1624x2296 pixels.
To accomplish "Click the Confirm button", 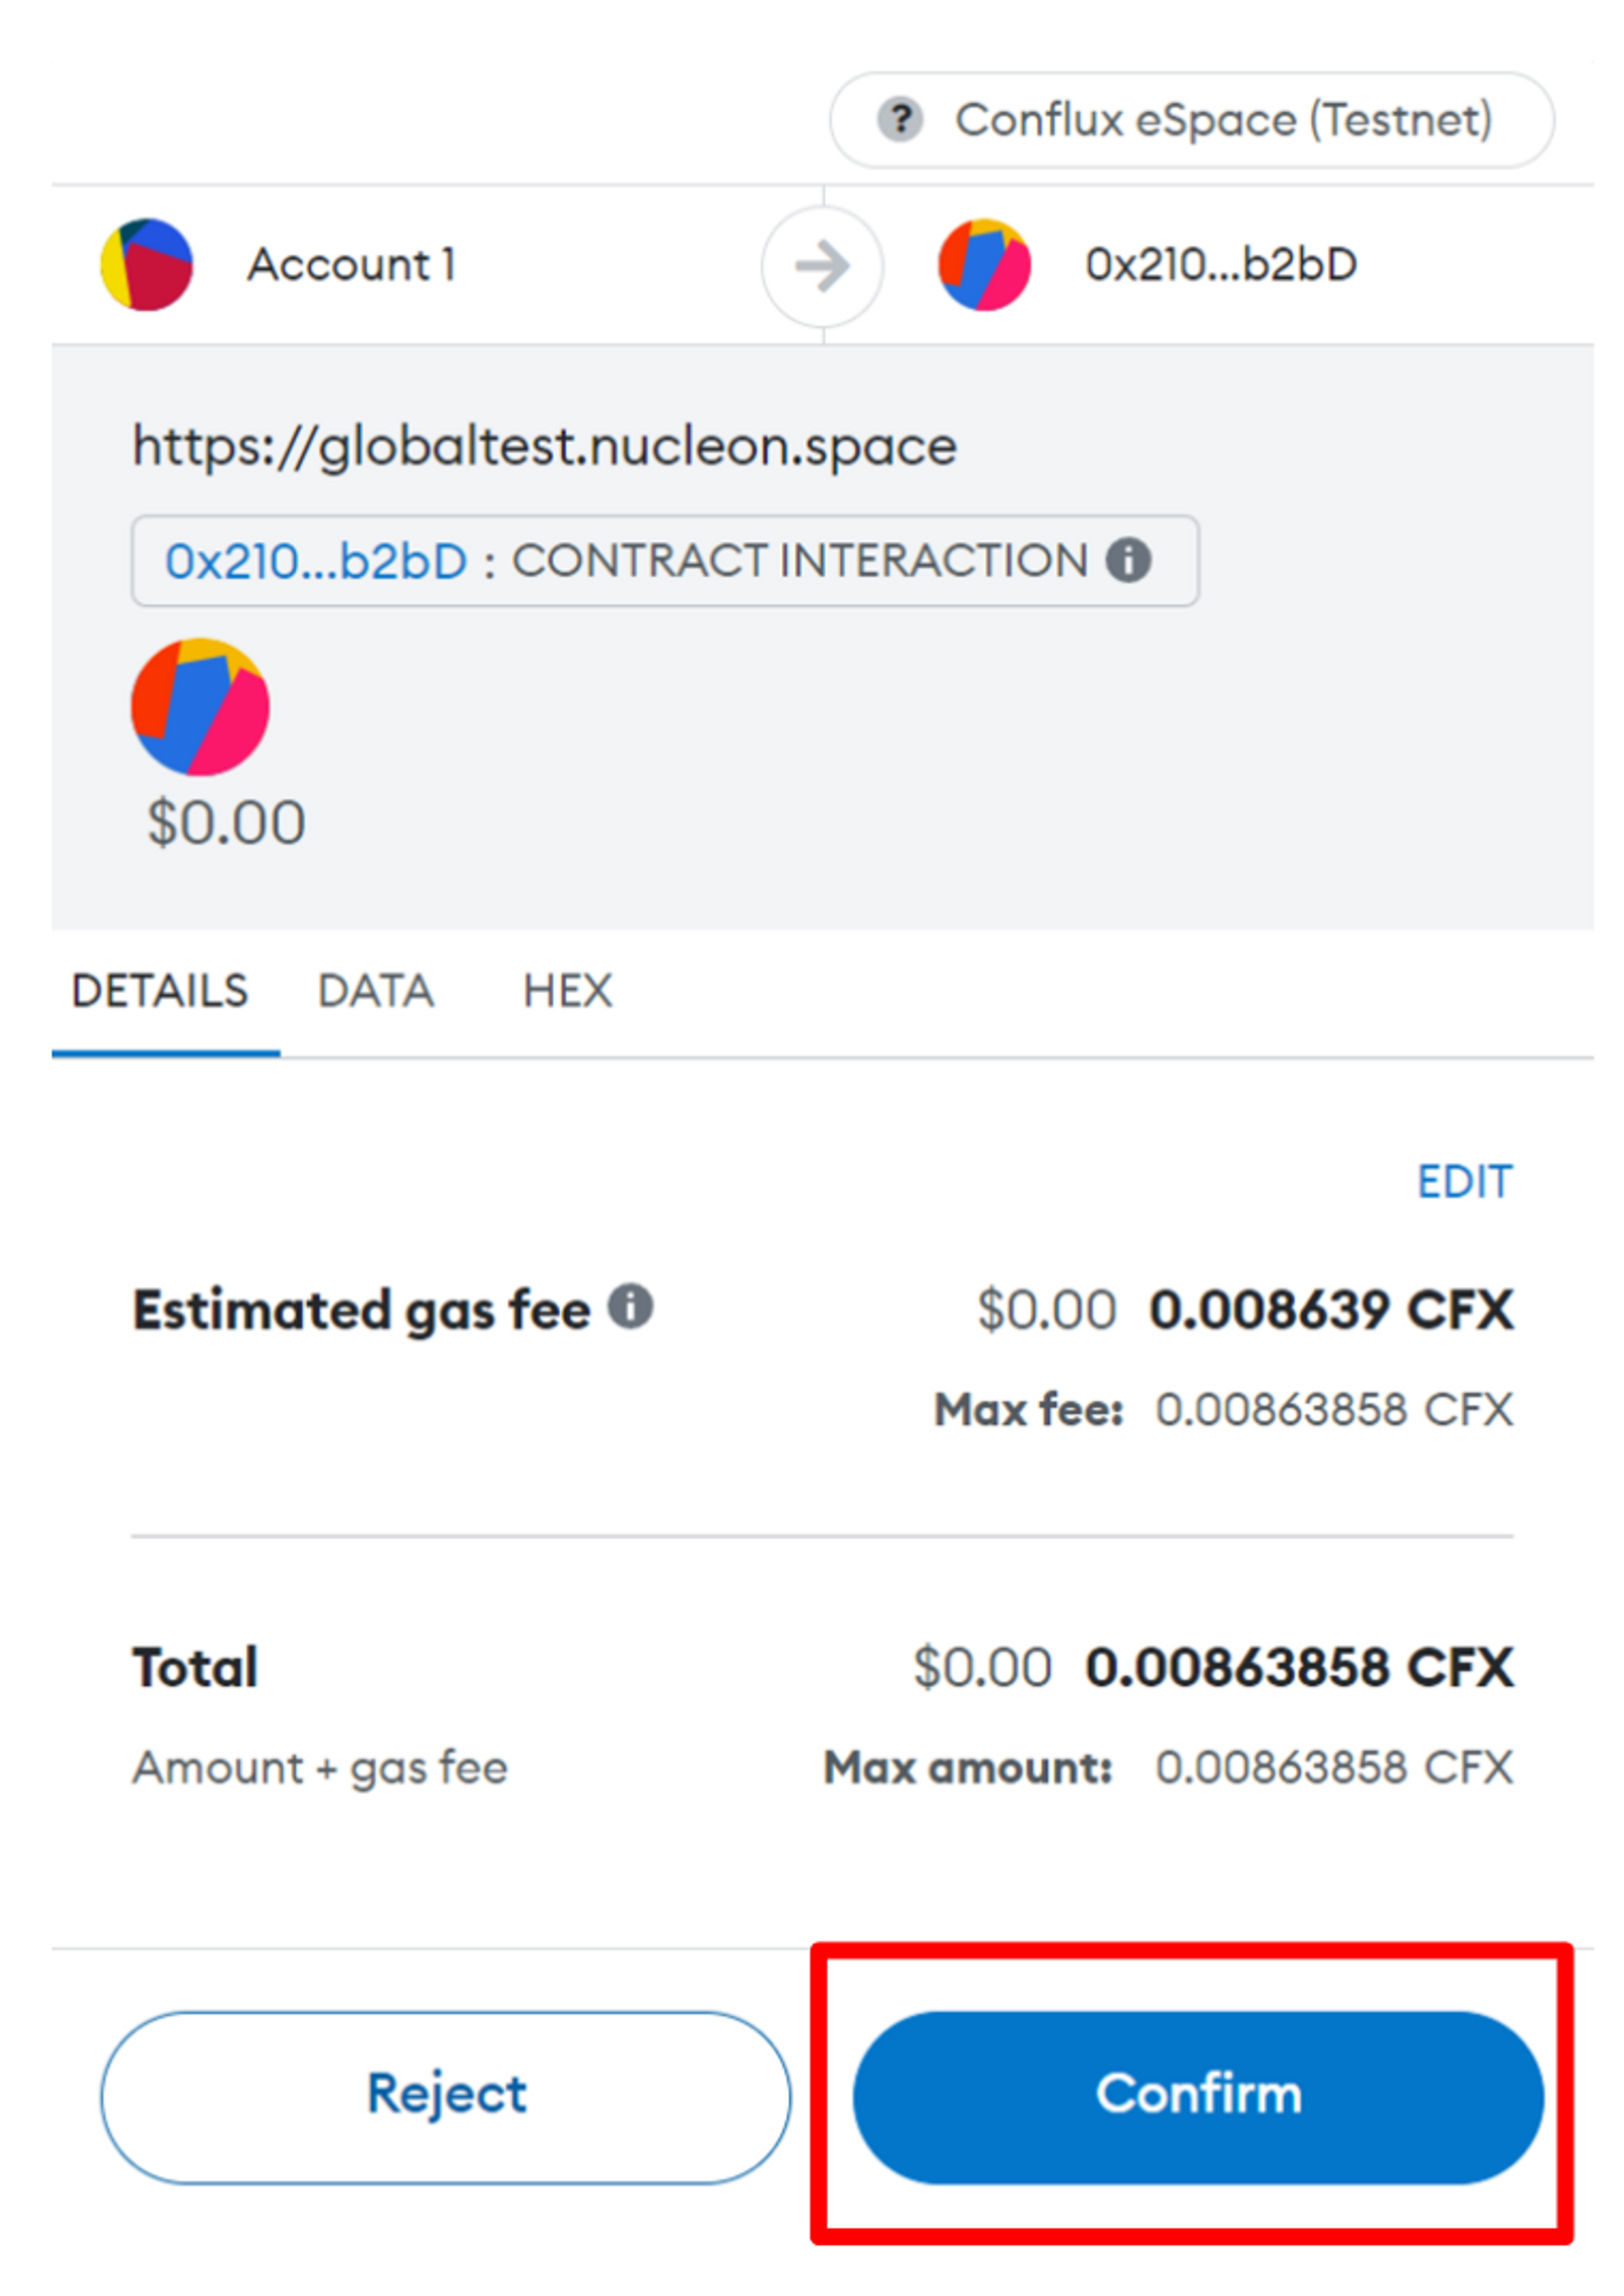I will (x=1197, y=2095).
